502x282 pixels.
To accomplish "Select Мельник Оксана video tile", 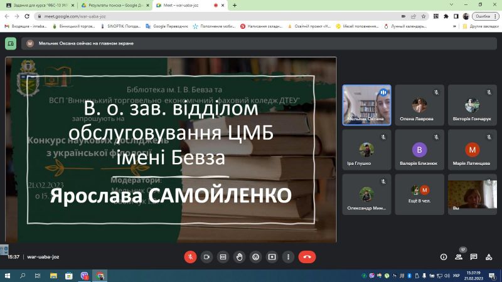I will tap(366, 105).
